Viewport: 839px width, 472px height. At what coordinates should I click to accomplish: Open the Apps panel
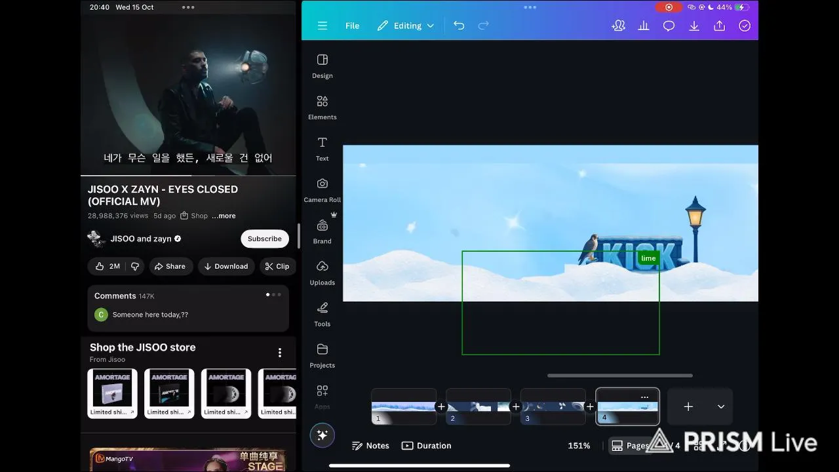[322, 397]
